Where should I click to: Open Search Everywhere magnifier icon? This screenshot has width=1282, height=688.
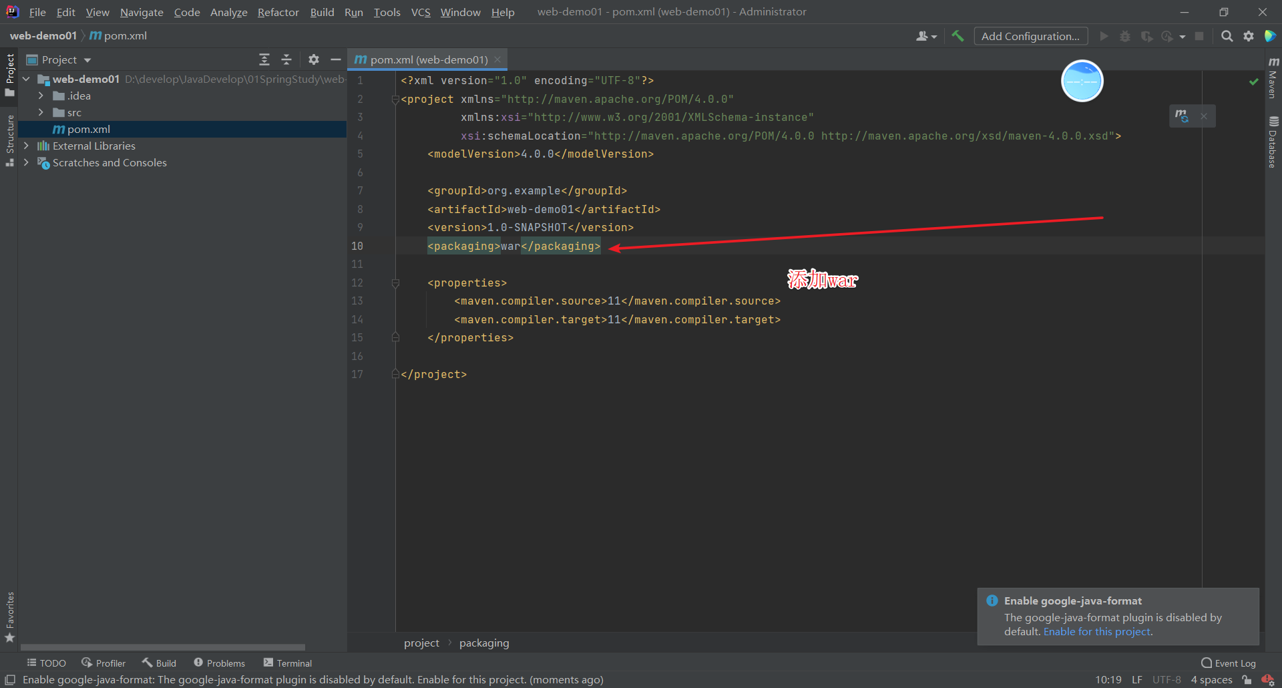coord(1227,36)
